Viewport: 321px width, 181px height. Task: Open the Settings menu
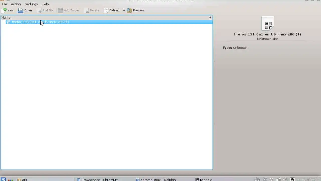tap(31, 4)
